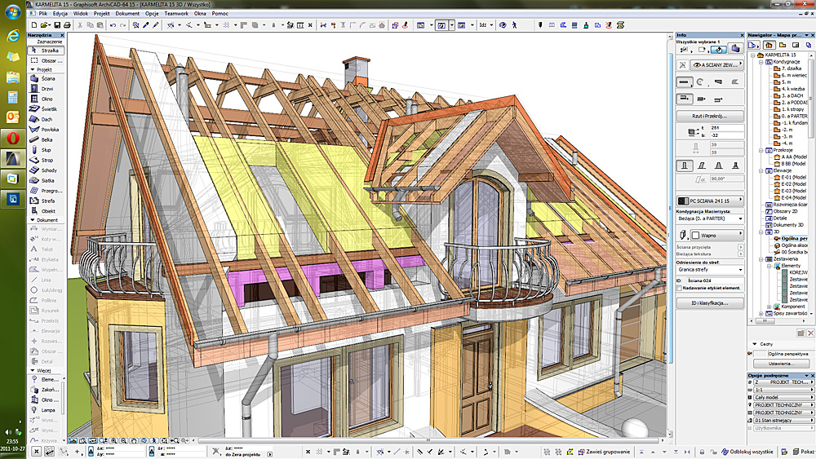Toggle trapezoid wall geometry method
816x459 pixels.
pos(718,82)
